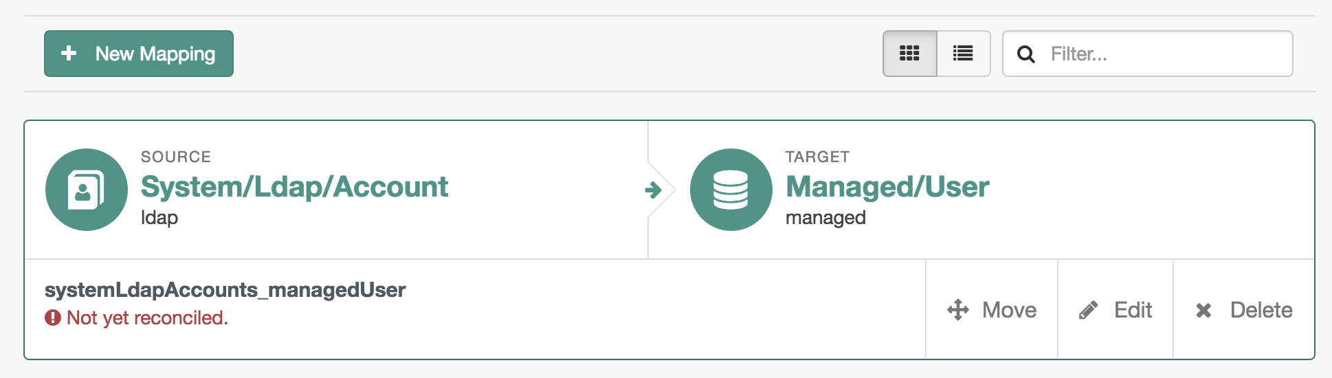Open the System/Ldap/Account source link
The height and width of the screenshot is (378, 1332).
click(294, 186)
